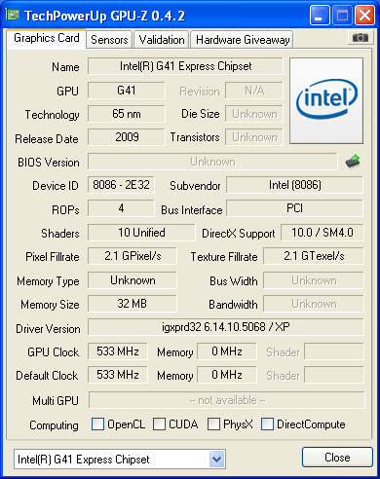Click the Memory Type value Unknown
Viewport: 380px width, 479px height.
(133, 280)
